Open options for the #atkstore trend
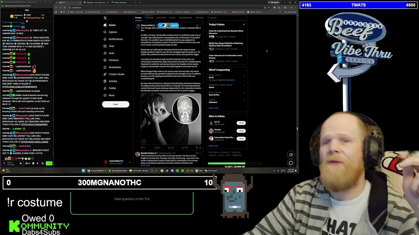The width and height of the screenshot is (419, 235). (x=244, y=100)
